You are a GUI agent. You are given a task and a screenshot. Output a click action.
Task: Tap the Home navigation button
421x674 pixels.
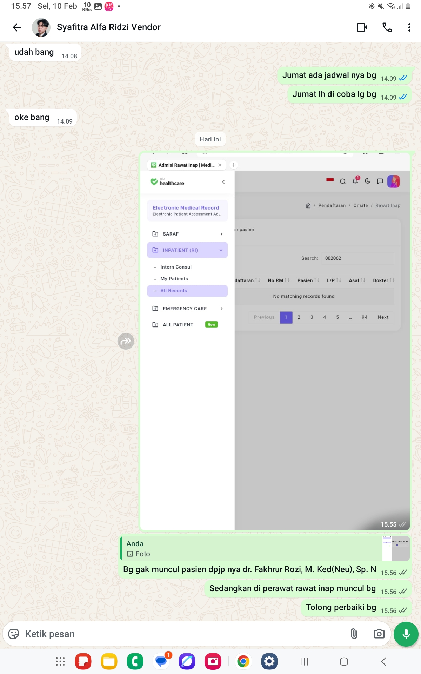(344, 662)
